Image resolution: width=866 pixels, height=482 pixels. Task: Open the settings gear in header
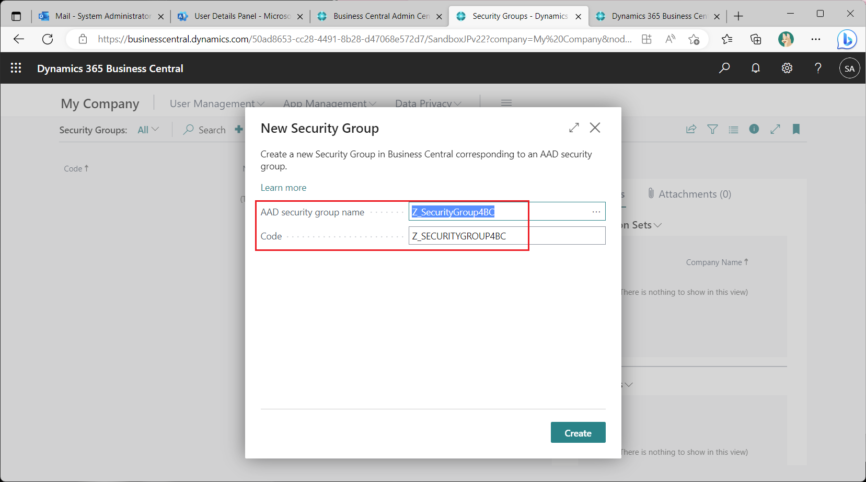click(787, 68)
